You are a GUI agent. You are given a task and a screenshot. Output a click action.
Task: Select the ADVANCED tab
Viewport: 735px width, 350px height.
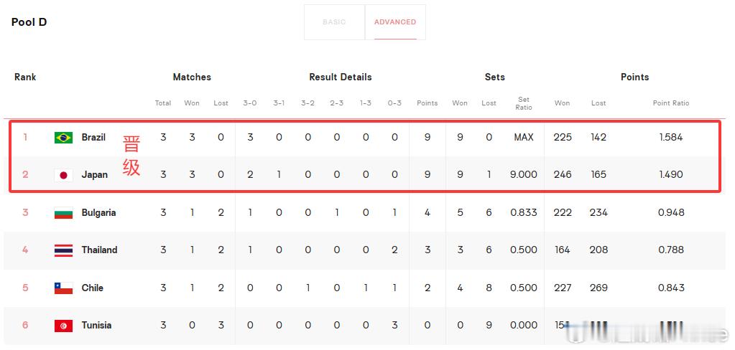coord(395,22)
